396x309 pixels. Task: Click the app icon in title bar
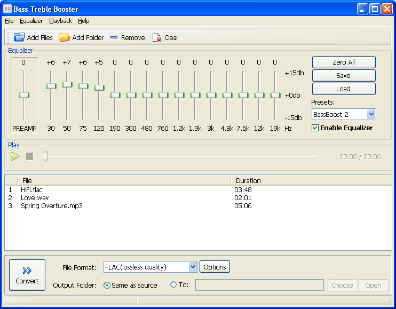click(7, 9)
